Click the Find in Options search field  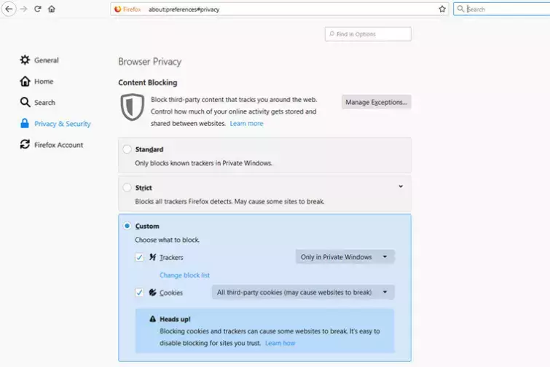tap(369, 34)
